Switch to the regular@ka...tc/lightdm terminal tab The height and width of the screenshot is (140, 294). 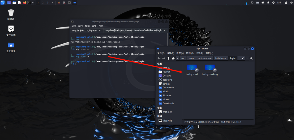[84, 30]
